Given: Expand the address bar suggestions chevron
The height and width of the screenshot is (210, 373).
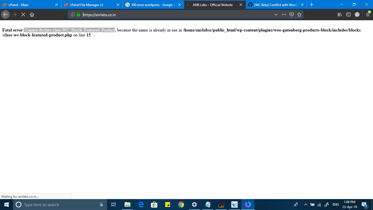Looking at the screenshot, I should click(276, 14).
